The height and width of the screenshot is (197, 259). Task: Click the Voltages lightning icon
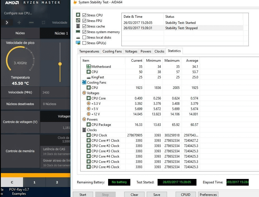[84, 93]
